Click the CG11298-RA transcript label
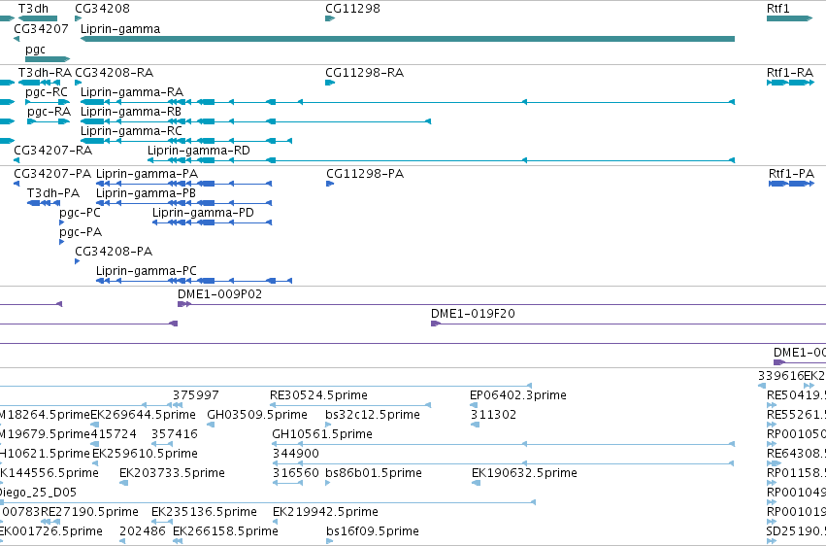 [365, 73]
